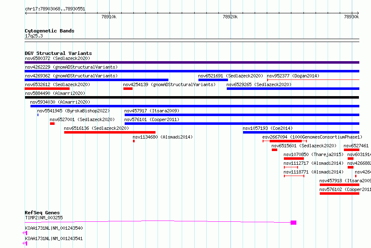Click the nsv6580372 (Sedlazeck2020) variant label
The image size is (371, 248).
(x=58, y=58)
